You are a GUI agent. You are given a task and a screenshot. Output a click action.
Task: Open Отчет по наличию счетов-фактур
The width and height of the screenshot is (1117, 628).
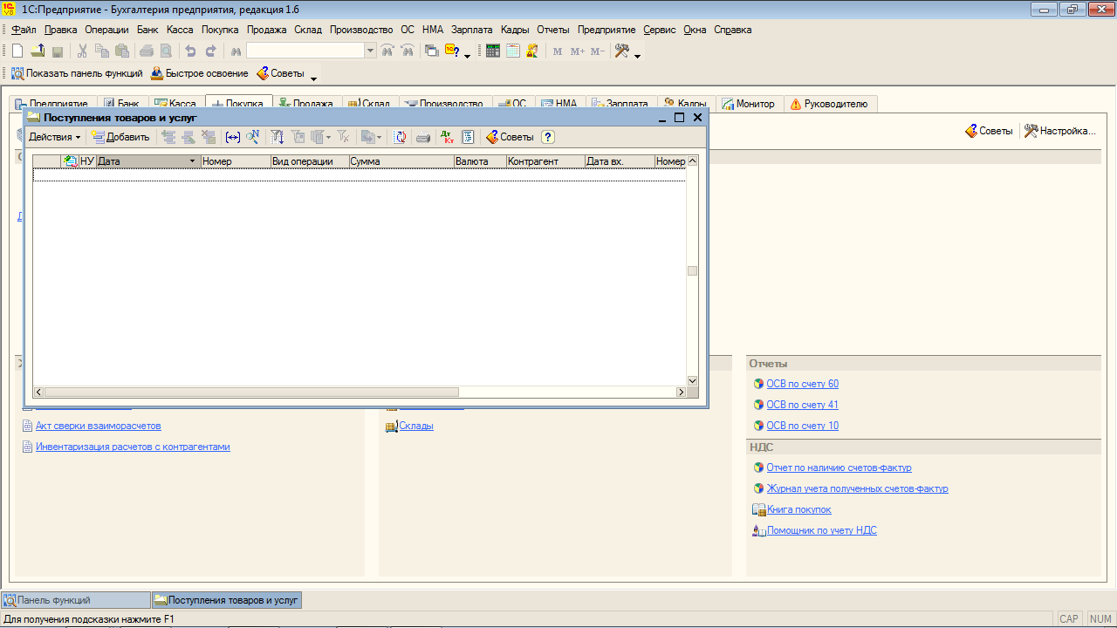[839, 468]
